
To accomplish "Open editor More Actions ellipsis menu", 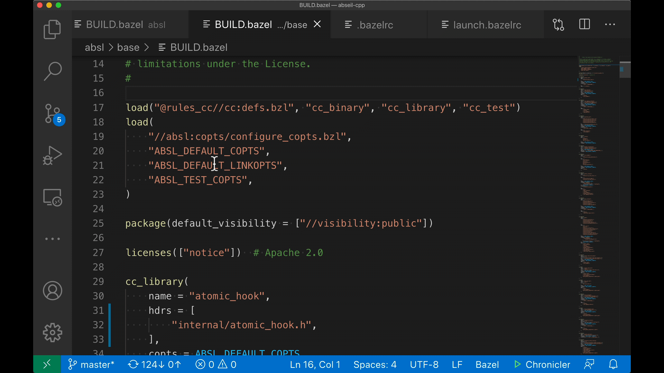I will [610, 25].
